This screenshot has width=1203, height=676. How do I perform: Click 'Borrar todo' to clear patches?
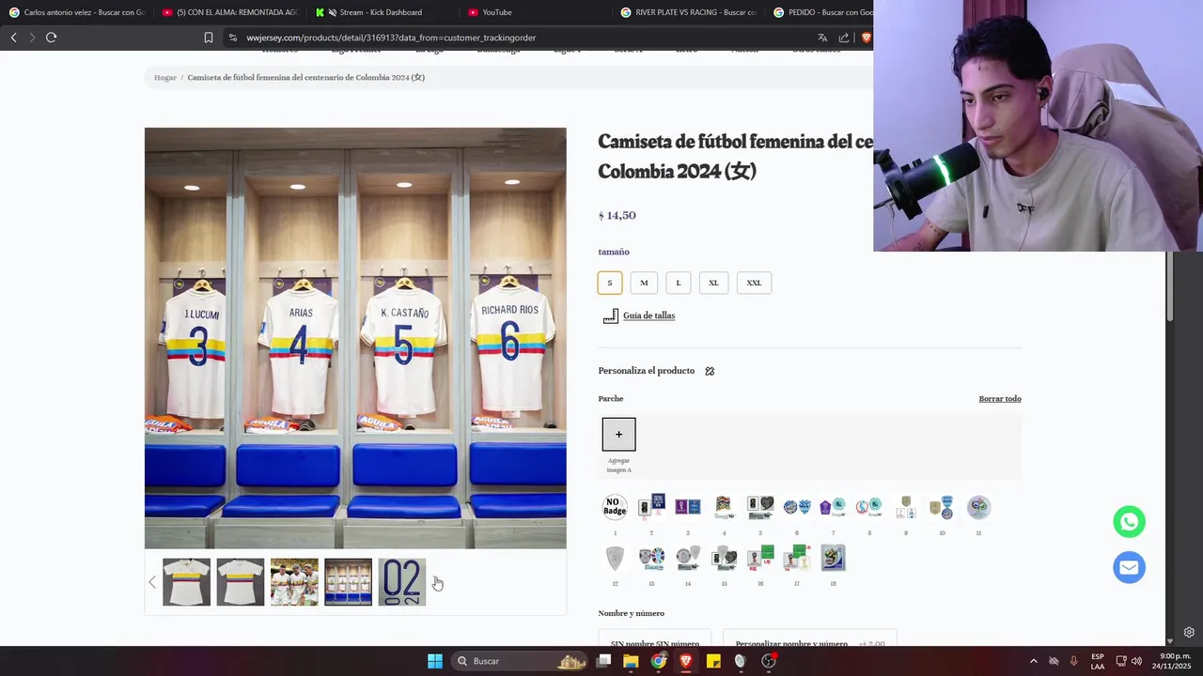[1000, 399]
